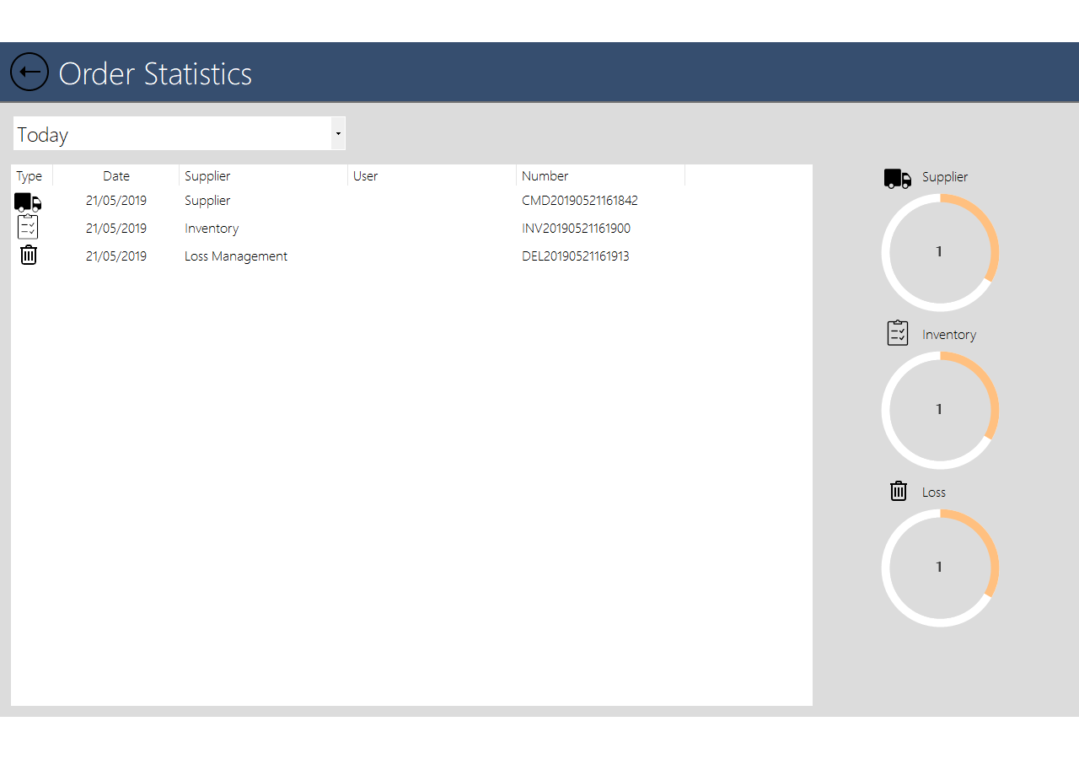Image resolution: width=1079 pixels, height=759 pixels.
Task: Select the Loss Management row
Action: point(236,256)
